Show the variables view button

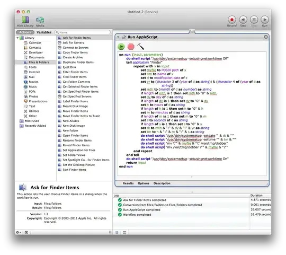click(x=124, y=233)
